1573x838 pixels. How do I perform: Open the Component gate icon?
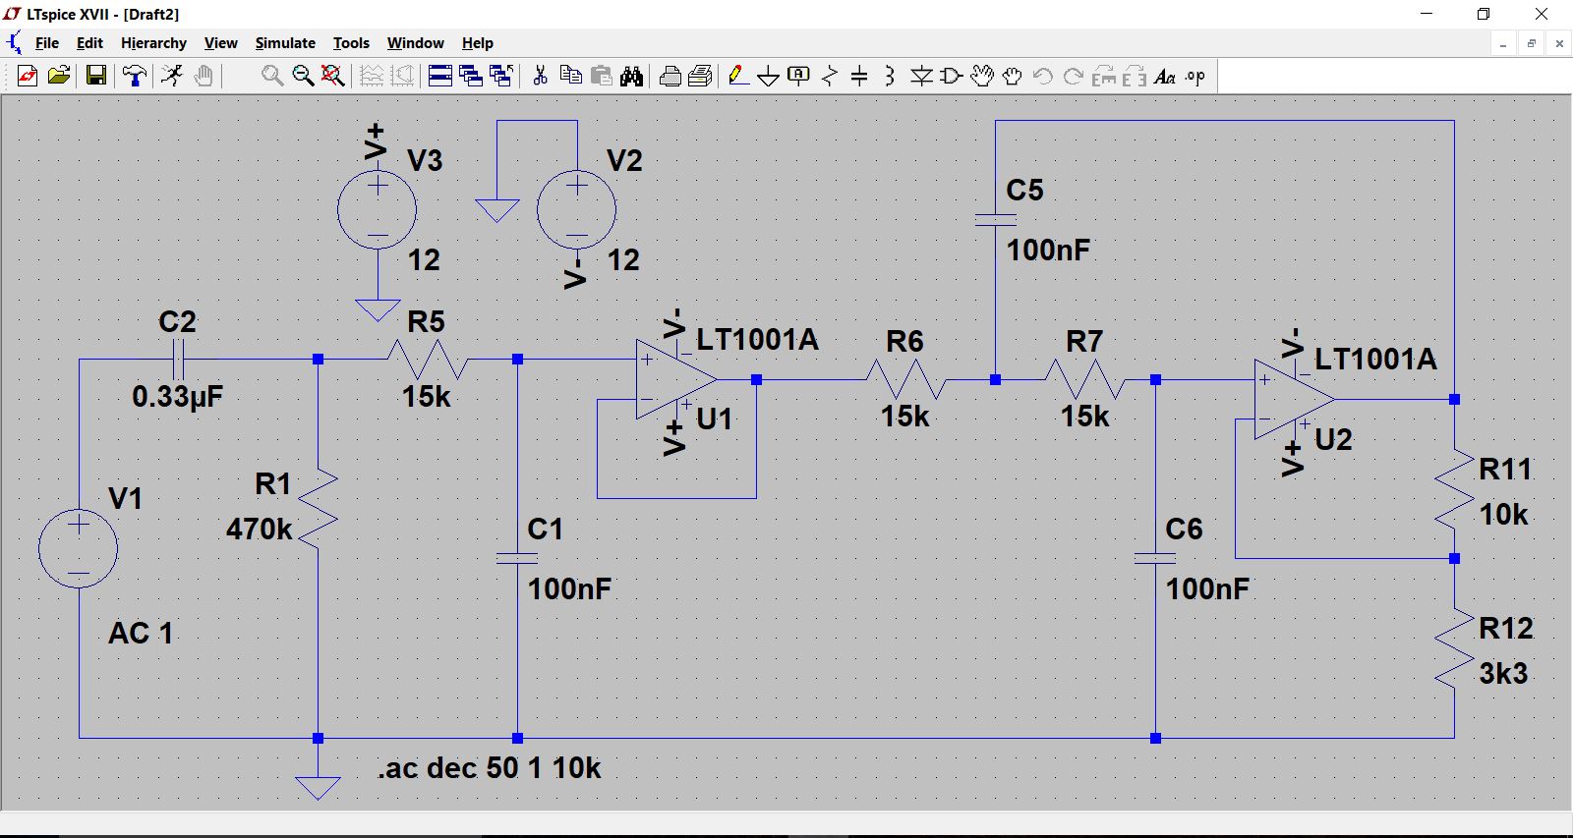[x=951, y=76]
